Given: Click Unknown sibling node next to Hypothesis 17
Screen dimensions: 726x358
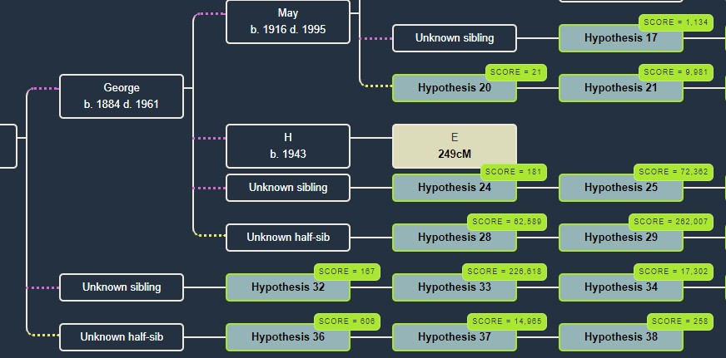Looking at the screenshot, I should coord(455,38).
